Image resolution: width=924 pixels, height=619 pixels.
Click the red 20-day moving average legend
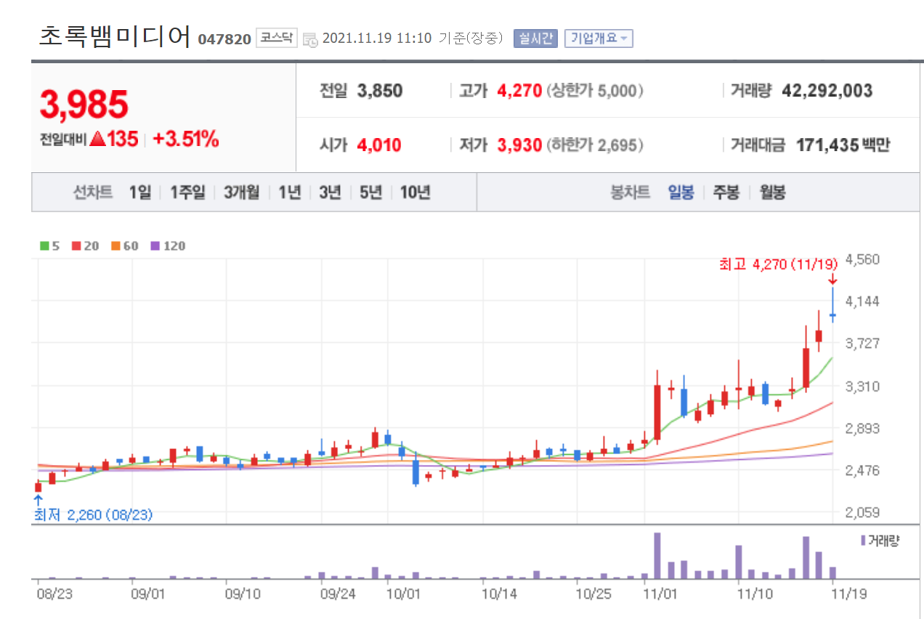tap(85, 246)
